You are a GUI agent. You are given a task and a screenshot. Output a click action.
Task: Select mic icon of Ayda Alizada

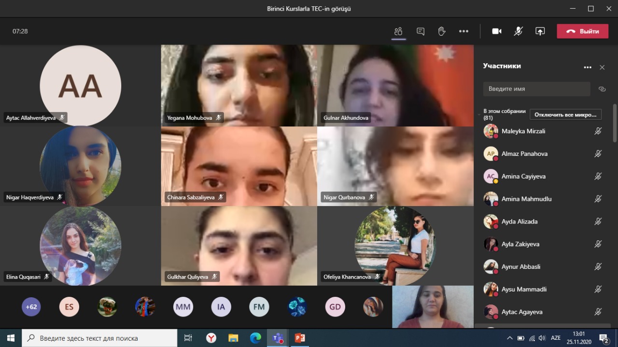[x=598, y=222]
